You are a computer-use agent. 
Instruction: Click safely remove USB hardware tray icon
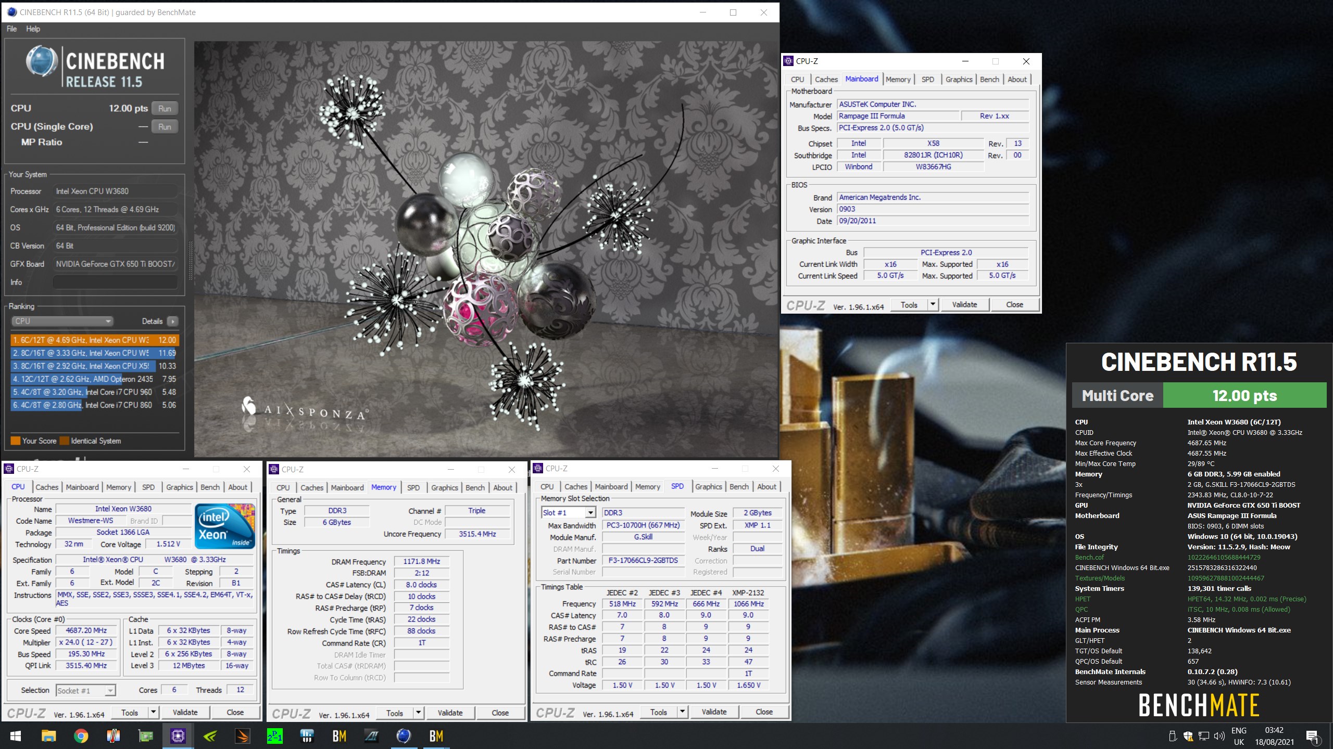coord(1173,736)
